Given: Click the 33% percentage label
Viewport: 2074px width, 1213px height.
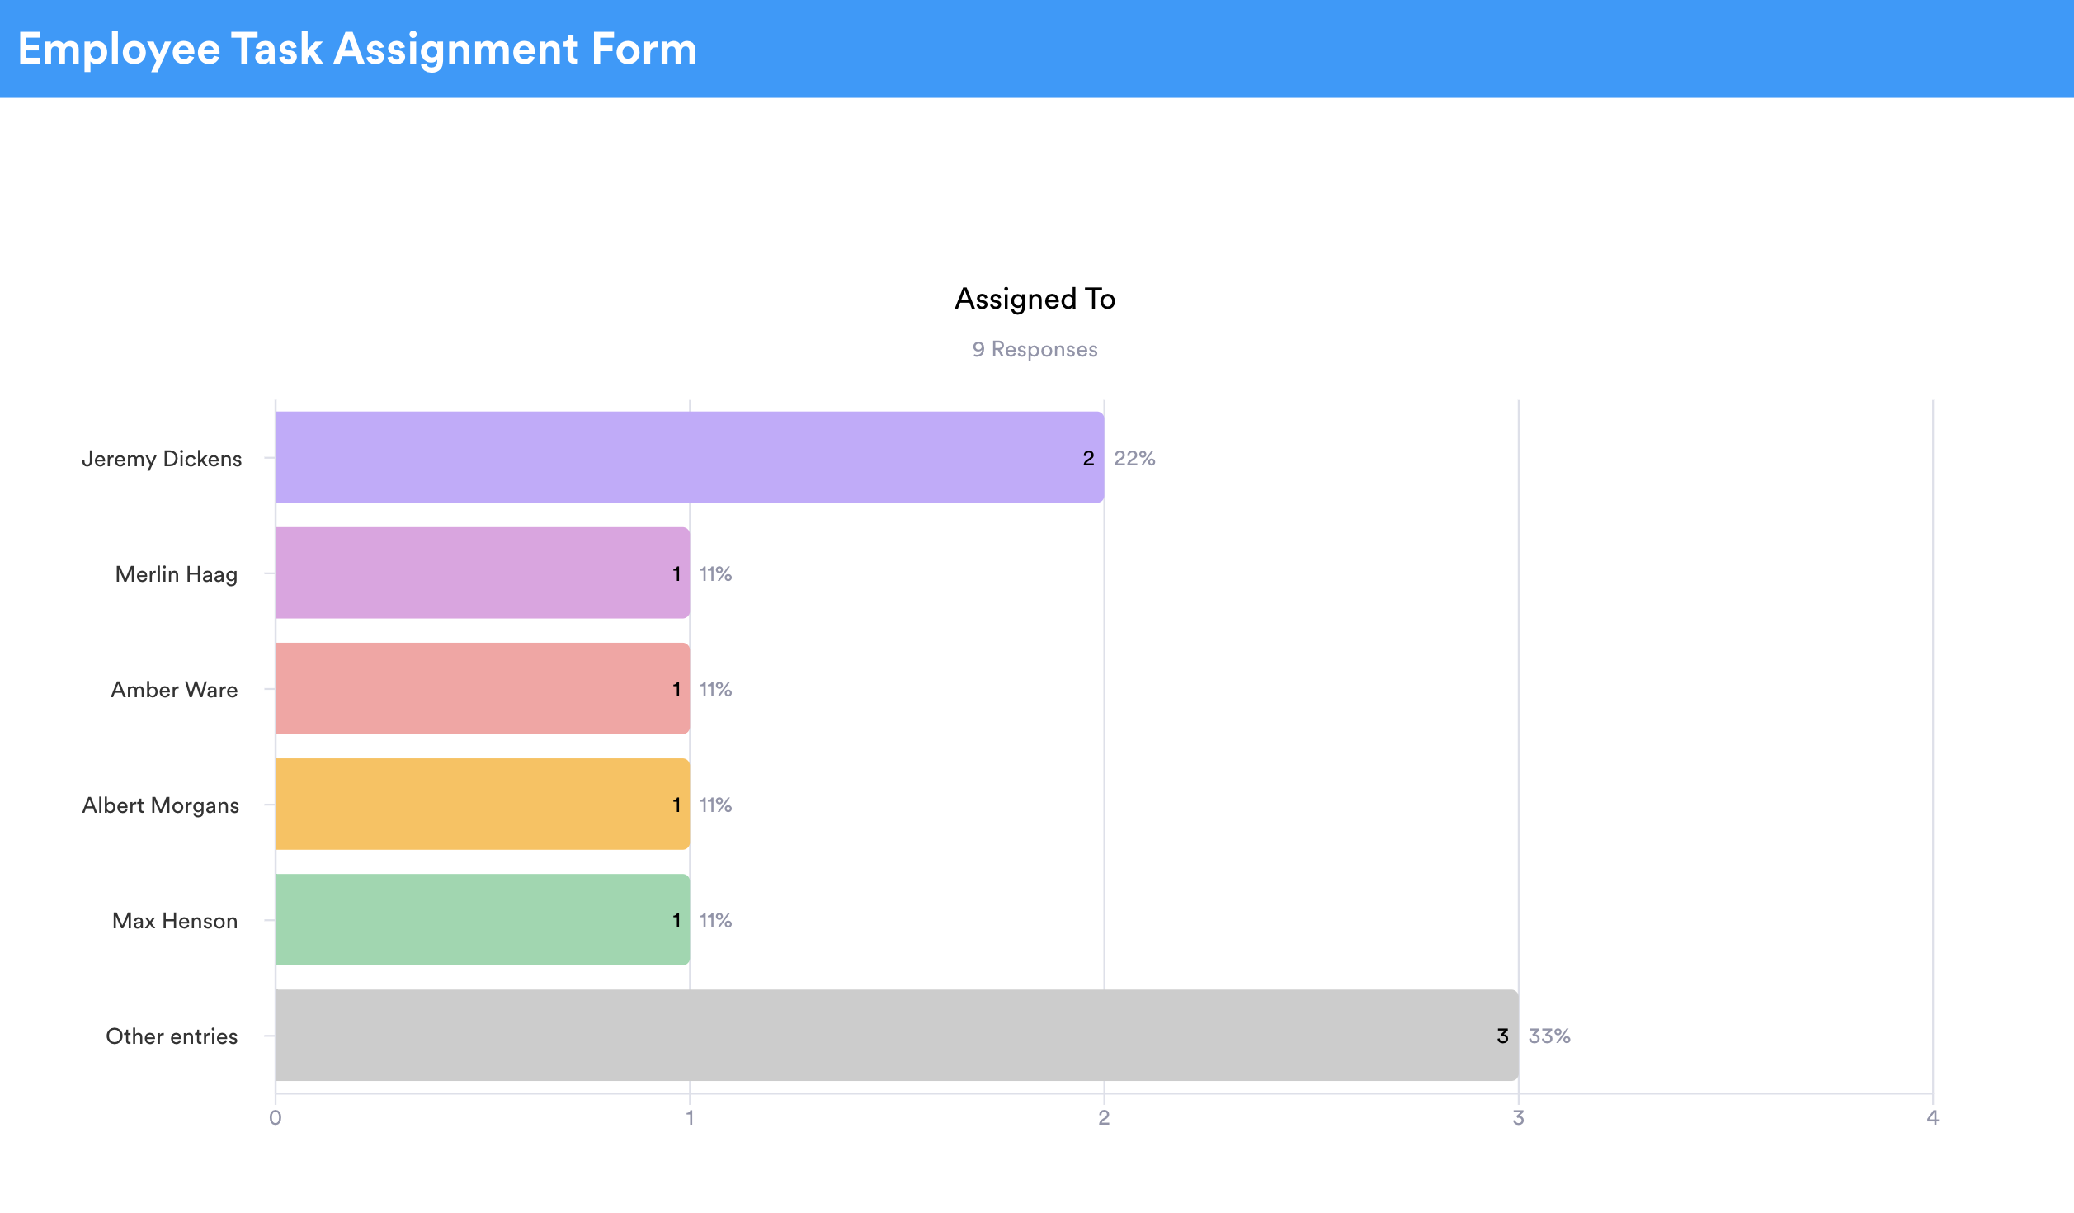Looking at the screenshot, I should (x=1548, y=1036).
